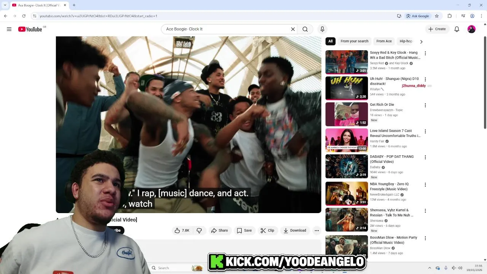Close the Ace Boogie Clock It tab
The height and width of the screenshot is (274, 487).
coord(65,5)
